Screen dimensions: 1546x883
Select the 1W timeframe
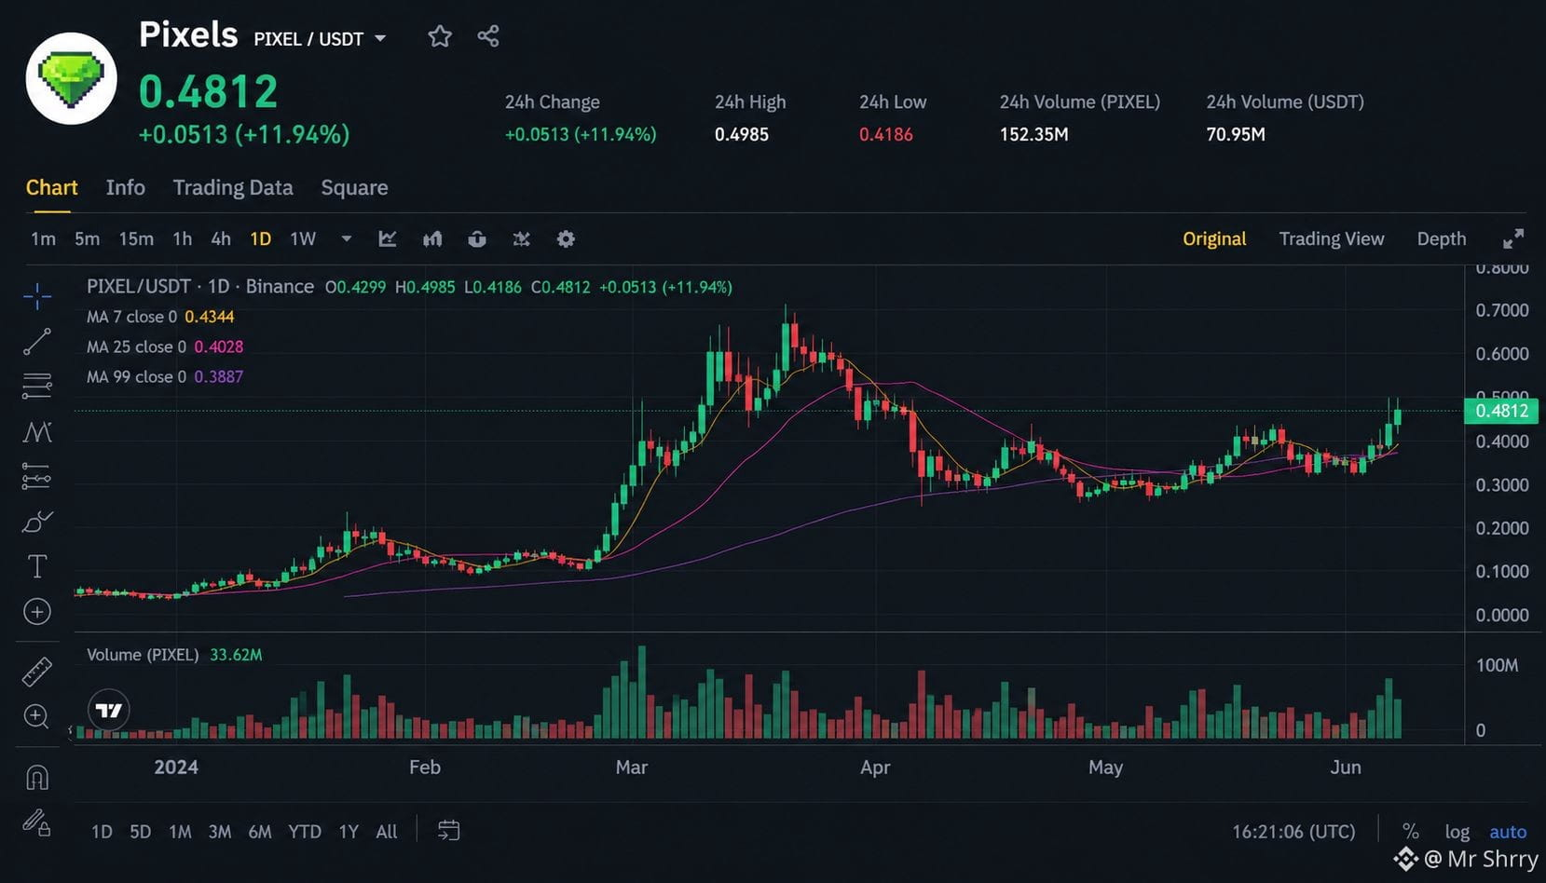pos(303,239)
